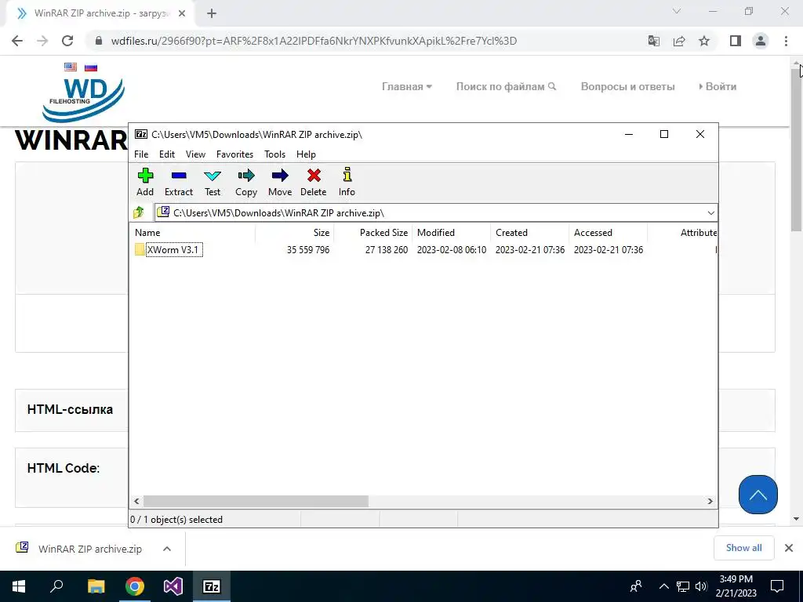Click the browser page vertical scrollbar thumb
The height and width of the screenshot is (602, 803).
click(797, 148)
